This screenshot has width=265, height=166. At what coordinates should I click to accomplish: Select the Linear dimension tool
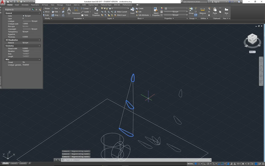click(x=85, y=9)
